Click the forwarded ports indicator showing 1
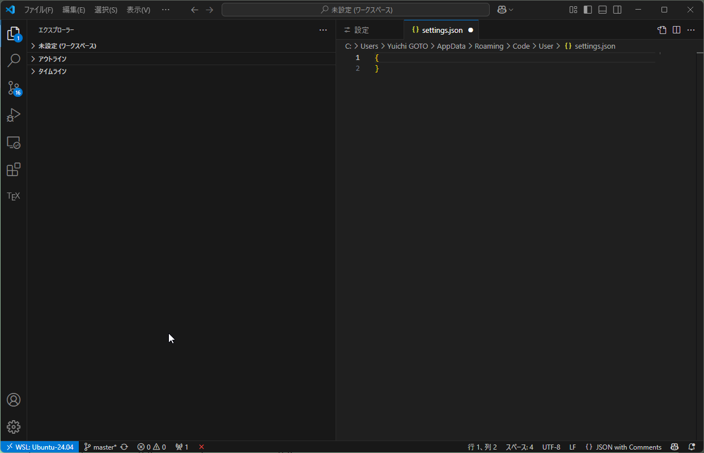Screen dimensions: 704x453 182,447
